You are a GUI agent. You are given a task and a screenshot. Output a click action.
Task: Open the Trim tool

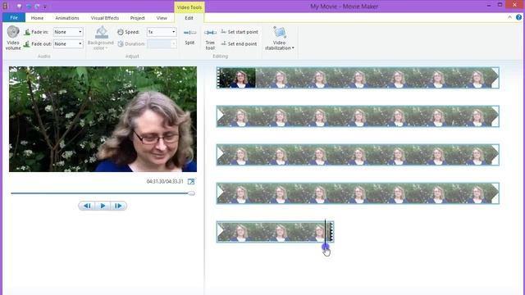point(210,39)
